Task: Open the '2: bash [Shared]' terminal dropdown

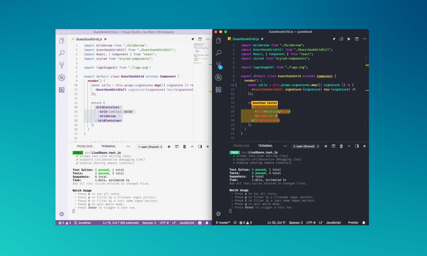Action: (306, 146)
